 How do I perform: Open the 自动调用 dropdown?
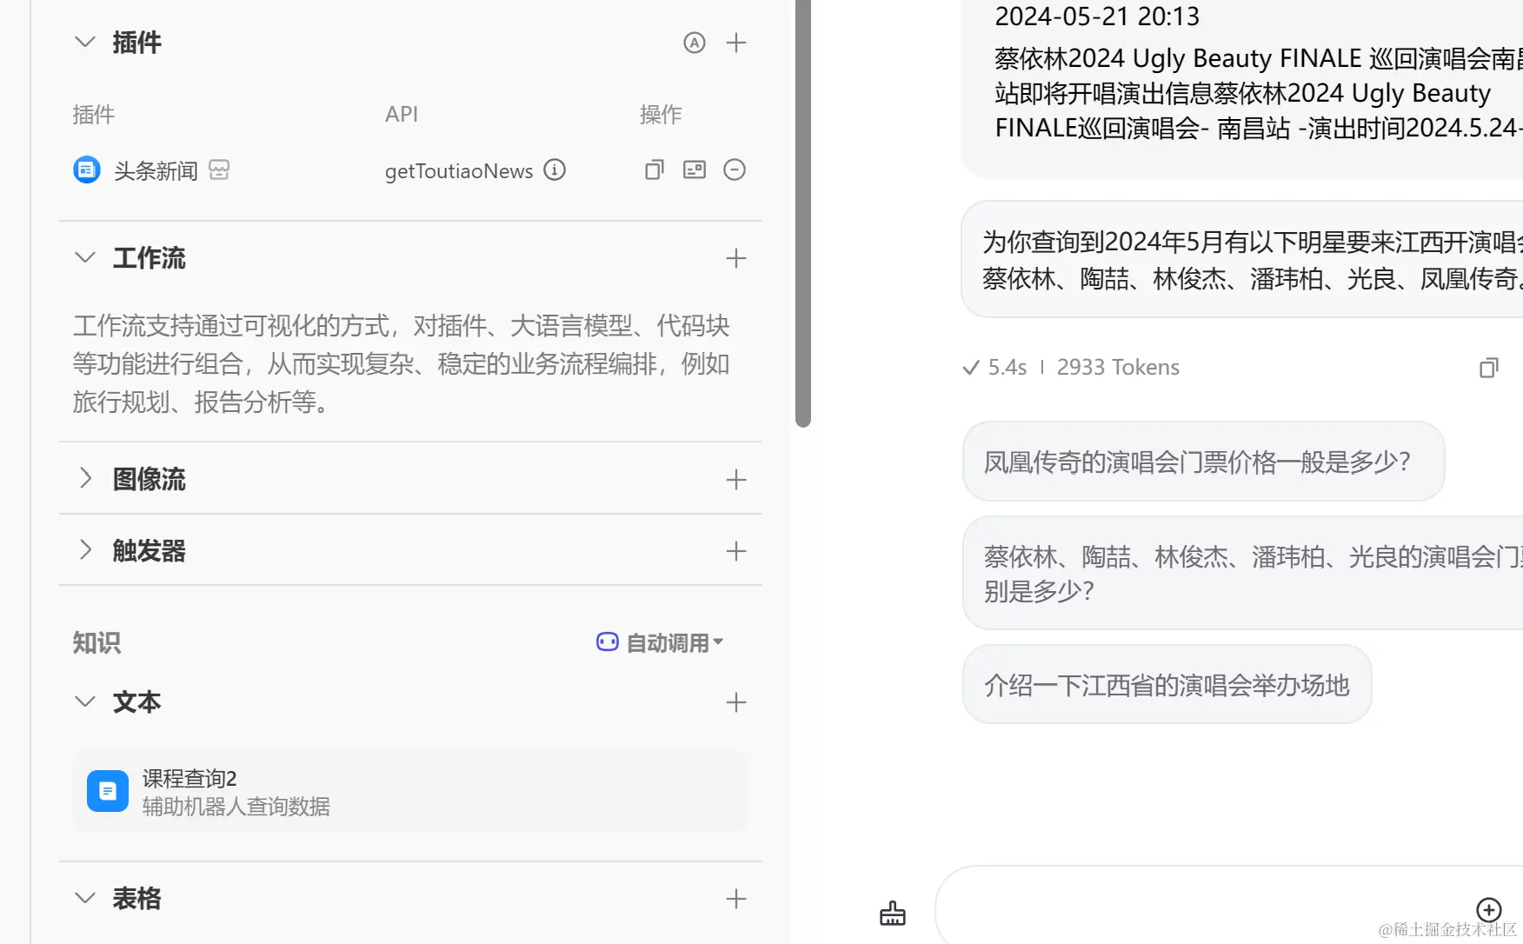[x=660, y=643]
